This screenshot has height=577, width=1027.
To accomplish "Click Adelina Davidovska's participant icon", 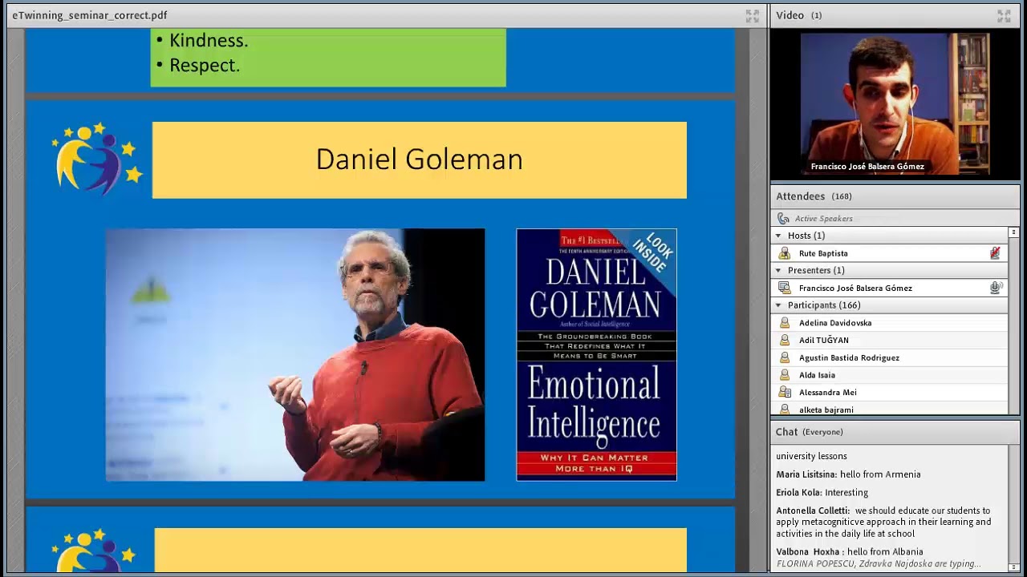I will pyautogui.click(x=785, y=323).
